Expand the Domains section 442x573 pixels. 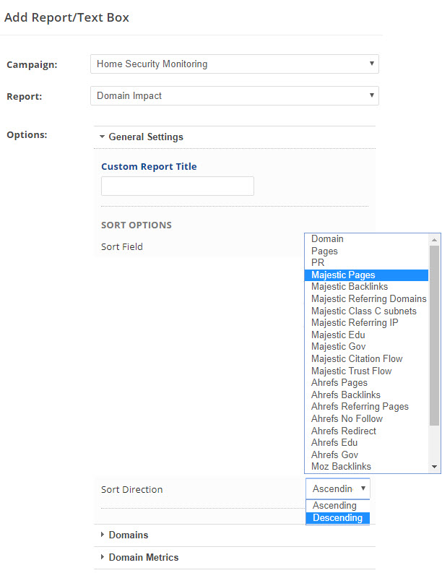coord(128,535)
